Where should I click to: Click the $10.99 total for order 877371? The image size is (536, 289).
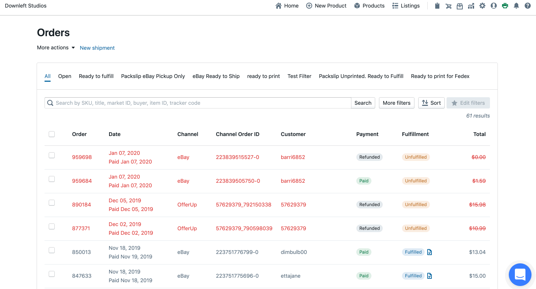pyautogui.click(x=477, y=228)
